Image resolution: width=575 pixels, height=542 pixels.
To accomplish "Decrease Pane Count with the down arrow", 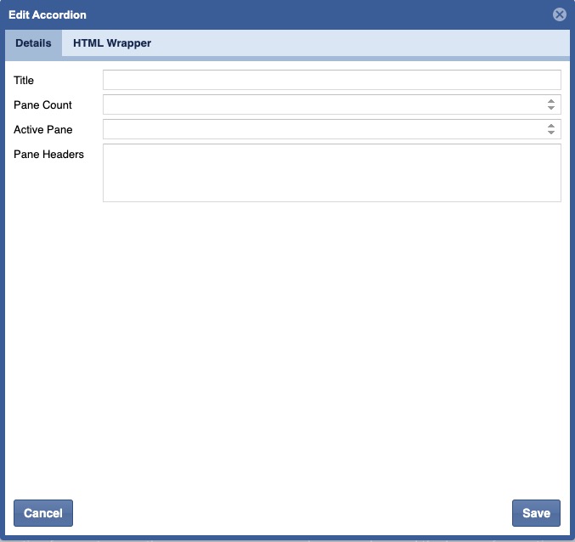I will point(551,109).
